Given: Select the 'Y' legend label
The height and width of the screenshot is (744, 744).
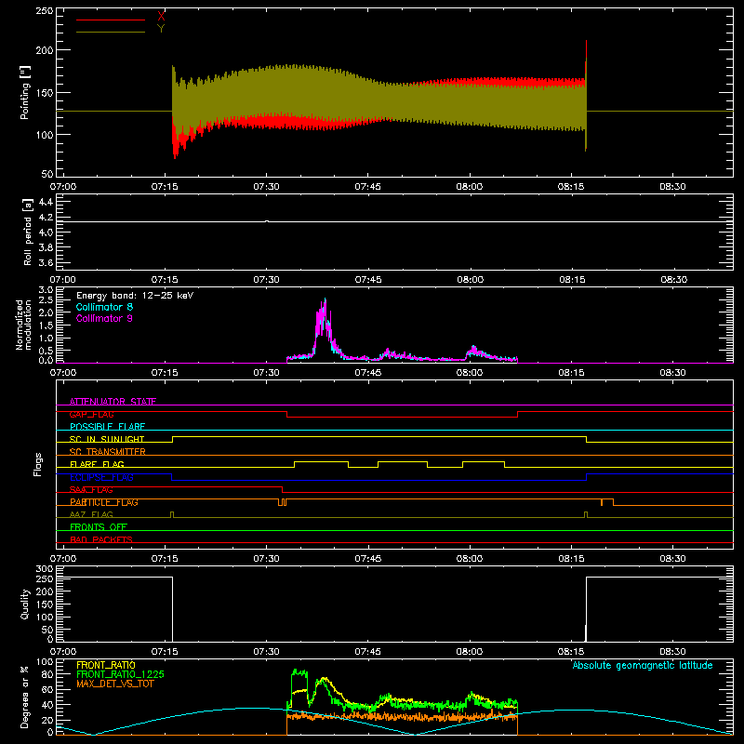Looking at the screenshot, I should (x=161, y=29).
